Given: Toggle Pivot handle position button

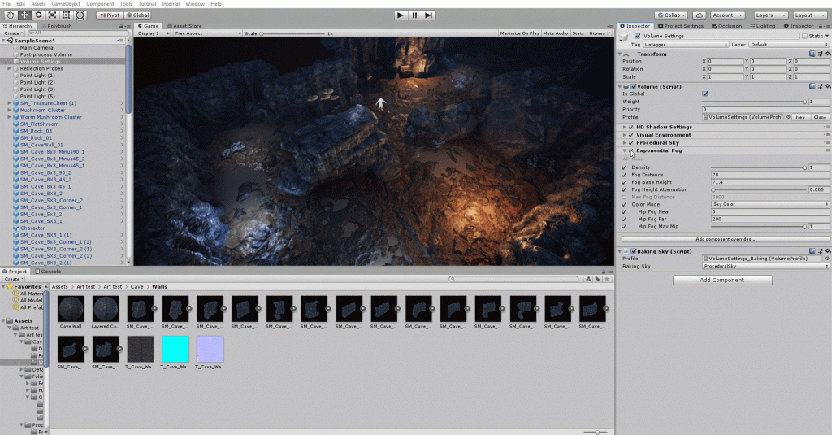Looking at the screenshot, I should click(x=110, y=15).
